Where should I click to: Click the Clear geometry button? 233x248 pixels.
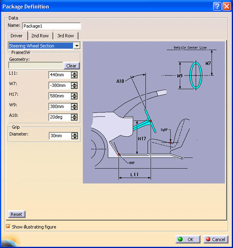tap(71, 66)
